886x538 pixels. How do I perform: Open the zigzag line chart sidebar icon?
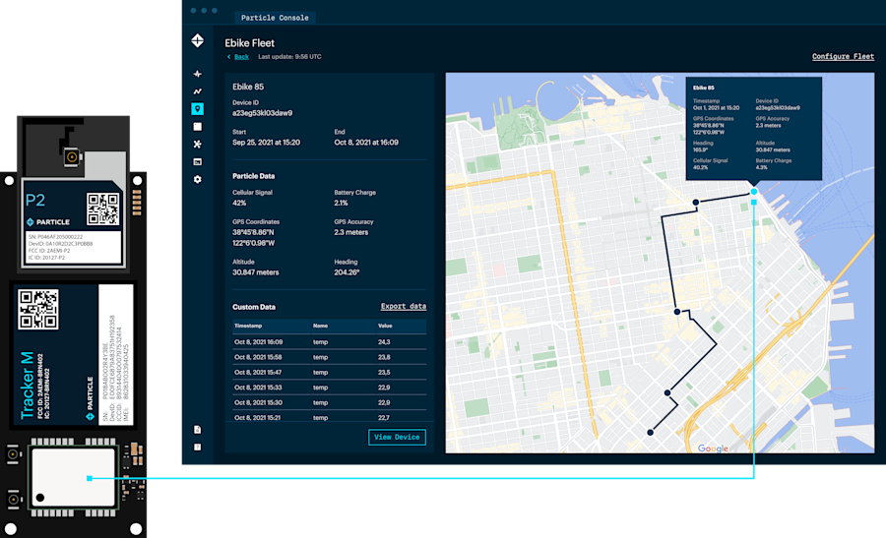point(197,90)
